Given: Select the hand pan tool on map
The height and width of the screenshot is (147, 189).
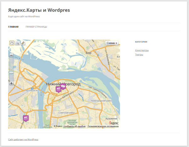Looking at the screenshot, I should [x=12, y=43].
